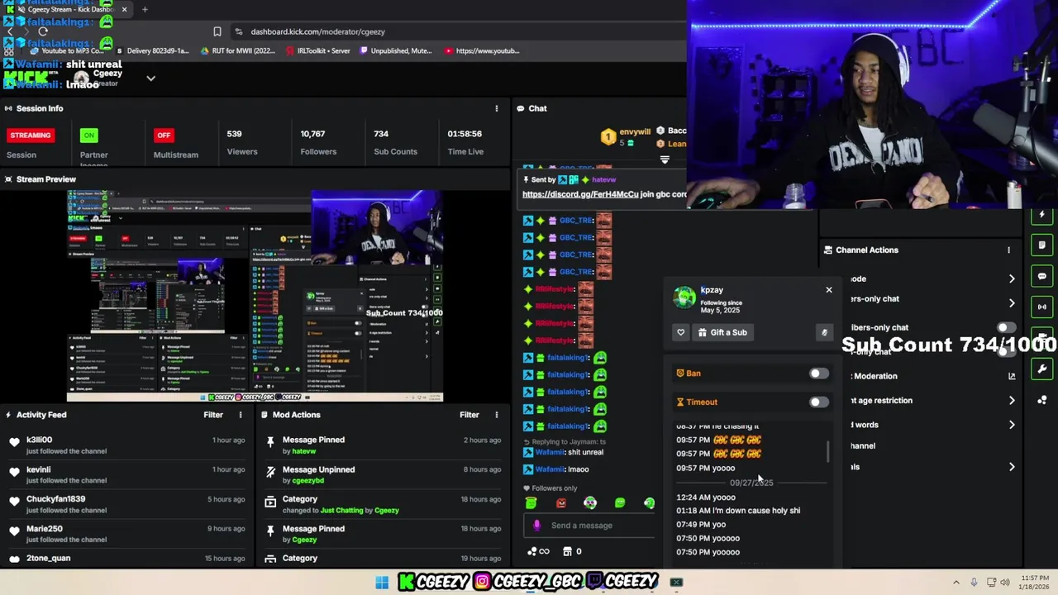This screenshot has height=595, width=1058.
Task: Click Marie250 in the Activity Feed
Action: (45, 529)
